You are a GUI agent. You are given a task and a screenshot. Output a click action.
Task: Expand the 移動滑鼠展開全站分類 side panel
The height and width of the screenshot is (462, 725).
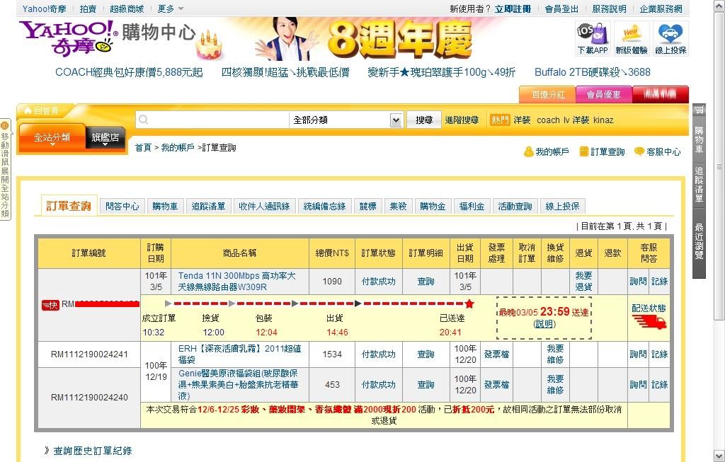(x=5, y=170)
